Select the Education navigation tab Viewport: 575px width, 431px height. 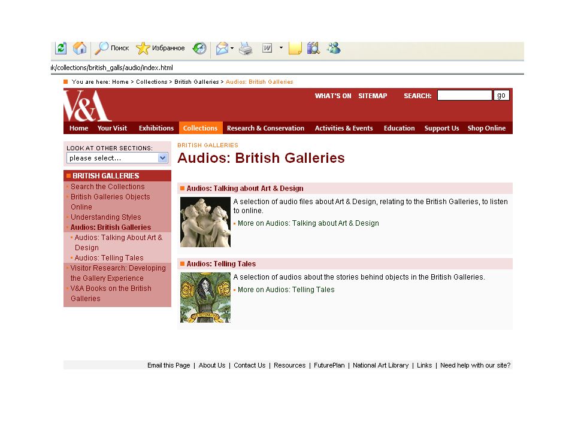click(400, 128)
